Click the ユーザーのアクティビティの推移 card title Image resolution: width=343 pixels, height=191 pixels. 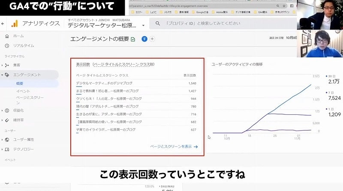237,65
